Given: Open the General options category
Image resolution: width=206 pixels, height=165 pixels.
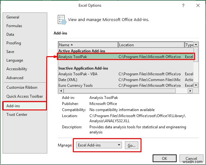Looking at the screenshot, I should coord(13,17).
